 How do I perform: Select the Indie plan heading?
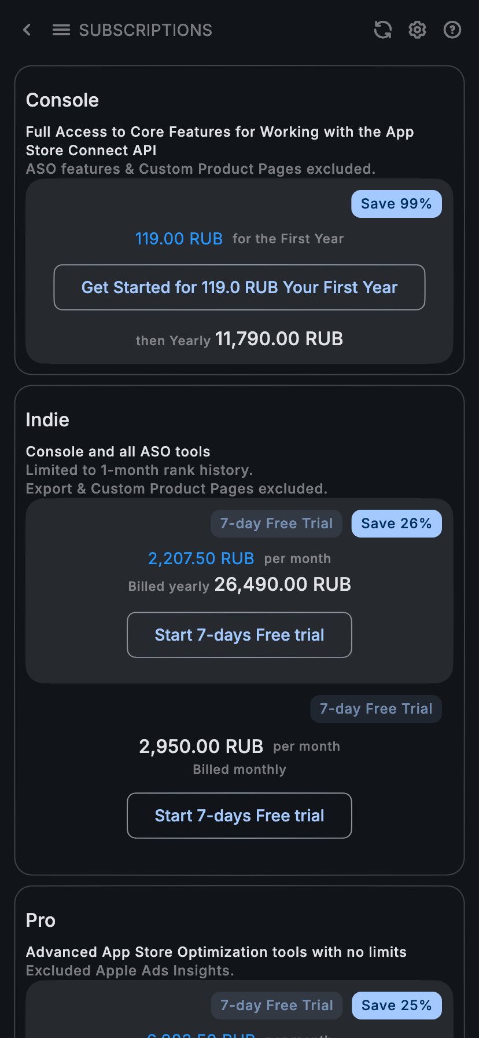tap(47, 420)
